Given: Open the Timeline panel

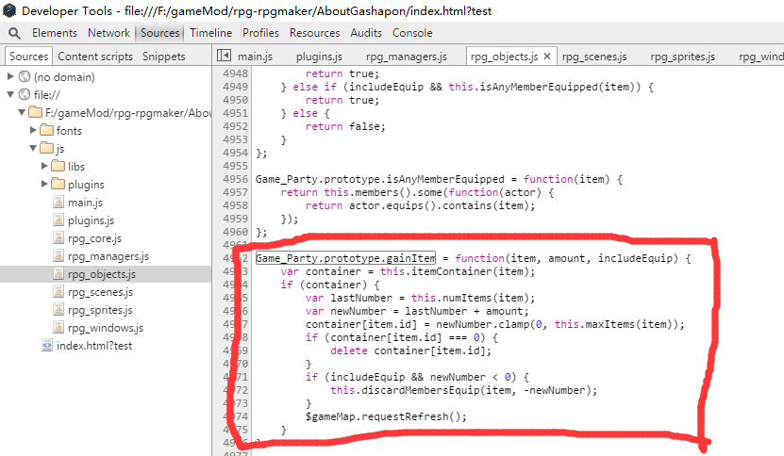Looking at the screenshot, I should [x=211, y=33].
